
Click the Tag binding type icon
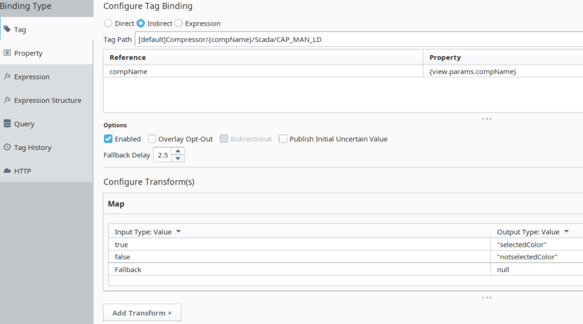pos(7,30)
